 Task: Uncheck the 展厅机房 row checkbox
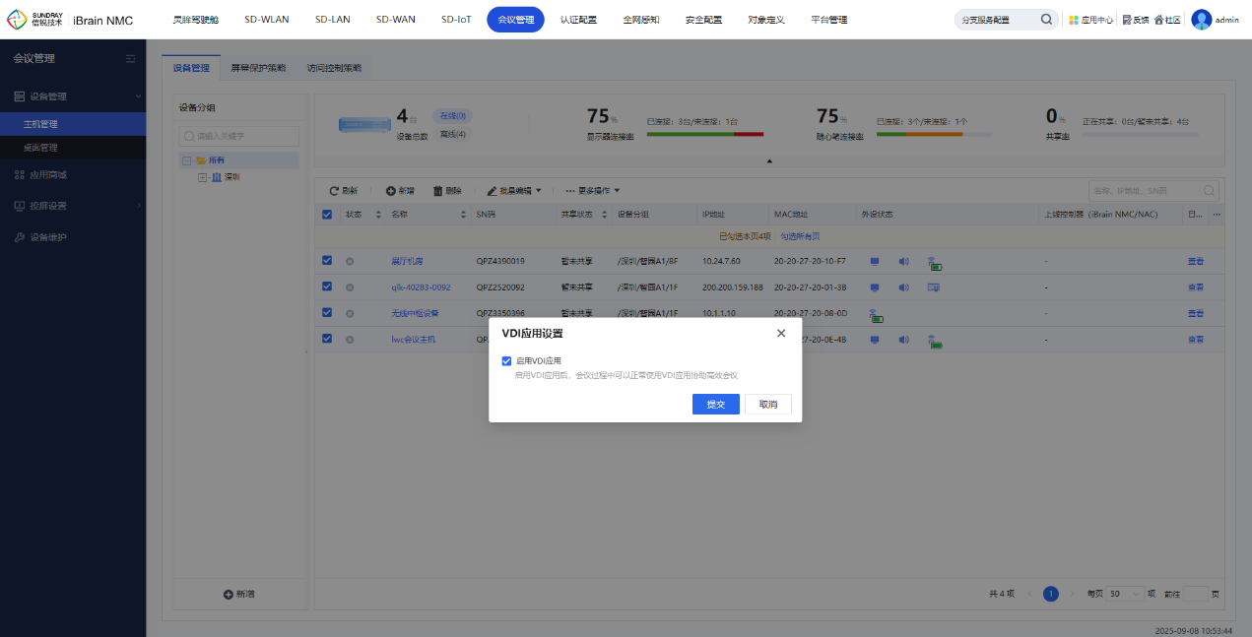[x=327, y=261]
